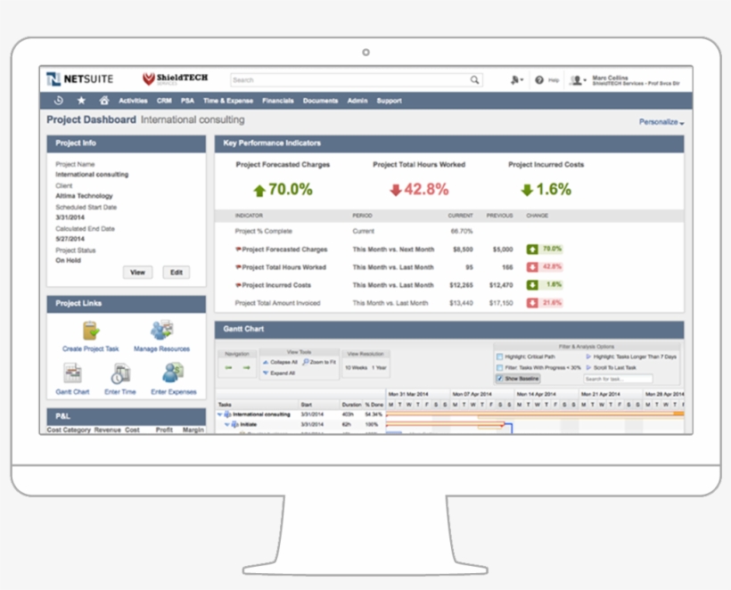Viewport: 731px width, 590px height.
Task: Toggle Show Baseline option
Action: pos(499,378)
